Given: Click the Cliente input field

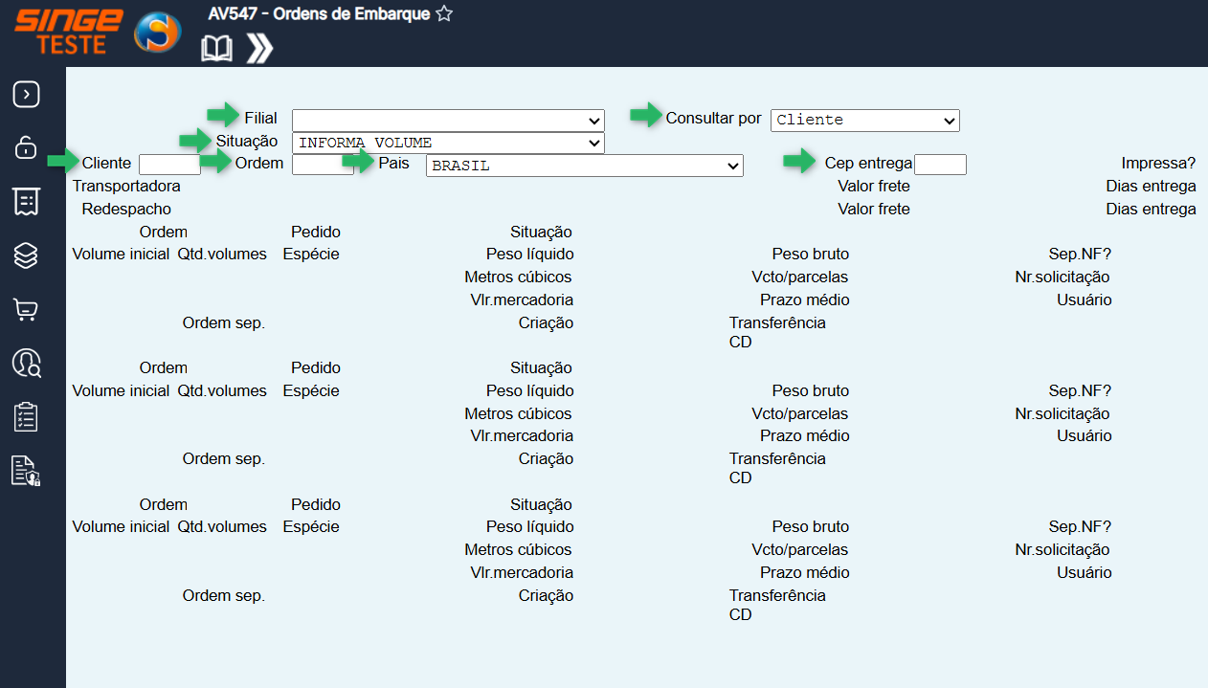Looking at the screenshot, I should click(169, 165).
